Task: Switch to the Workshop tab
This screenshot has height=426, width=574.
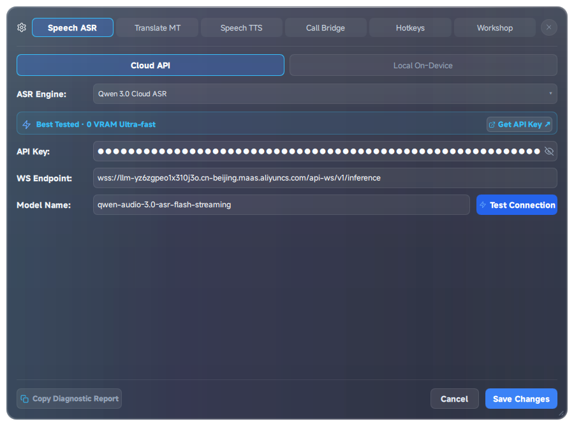Action: click(494, 27)
